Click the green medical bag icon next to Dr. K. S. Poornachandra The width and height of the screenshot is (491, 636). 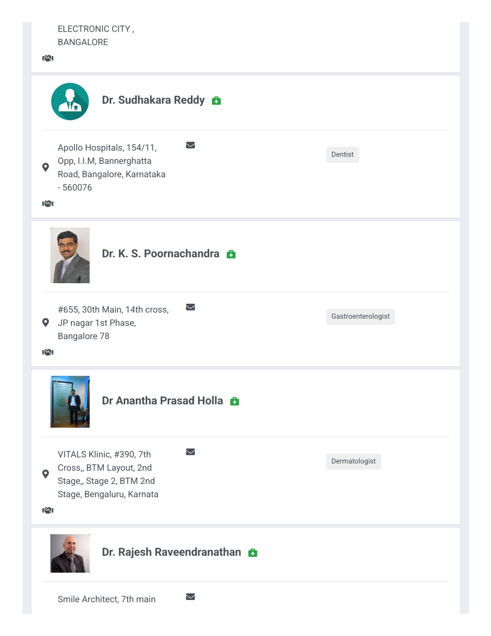point(231,254)
